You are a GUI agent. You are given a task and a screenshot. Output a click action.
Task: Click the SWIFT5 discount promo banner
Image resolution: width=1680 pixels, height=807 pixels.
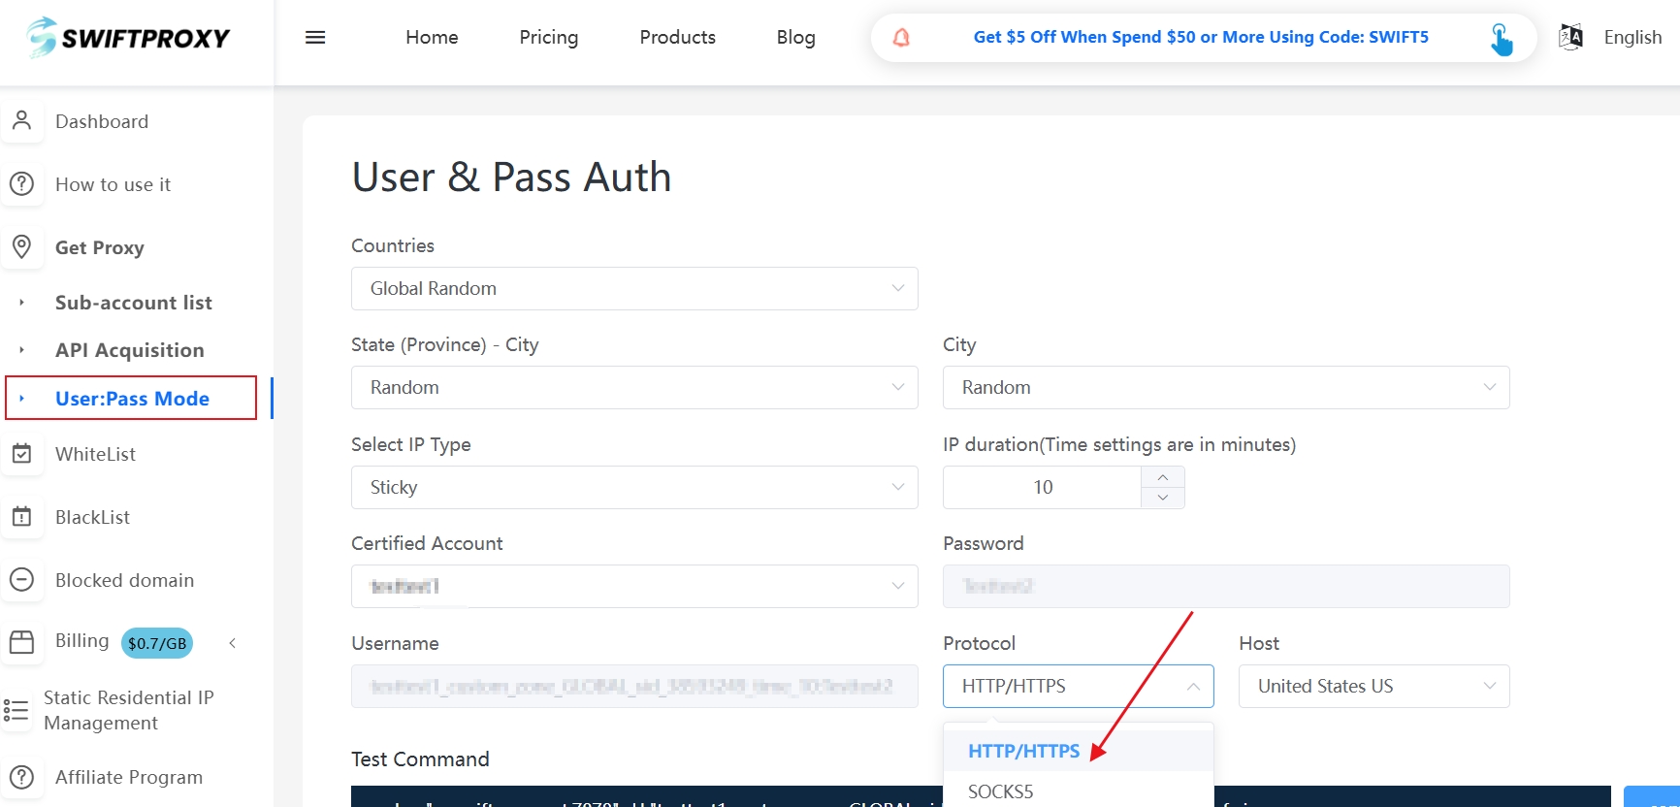point(1200,38)
